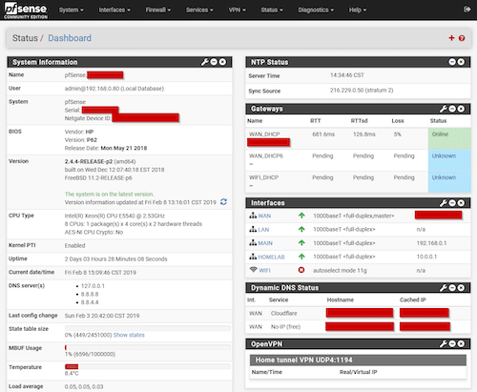The image size is (477, 392).
Task: Select the 2.4.4-RELEASE-p2 version text
Action: click(89, 161)
